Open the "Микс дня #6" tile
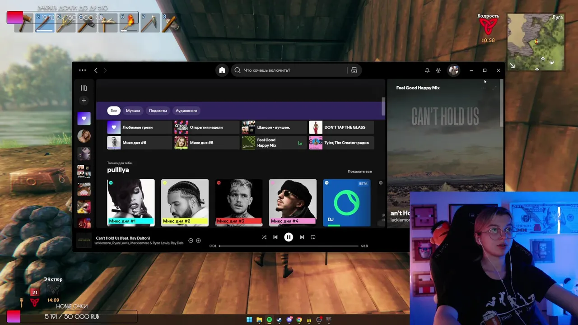The height and width of the screenshot is (325, 578). (139, 143)
